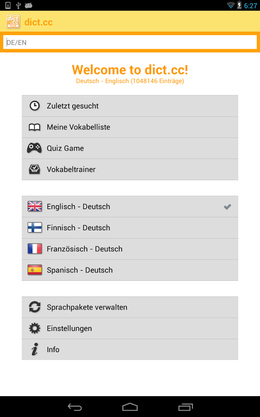Select Finnisch - Deutsch language pair
The image size is (260, 417).
130,227
